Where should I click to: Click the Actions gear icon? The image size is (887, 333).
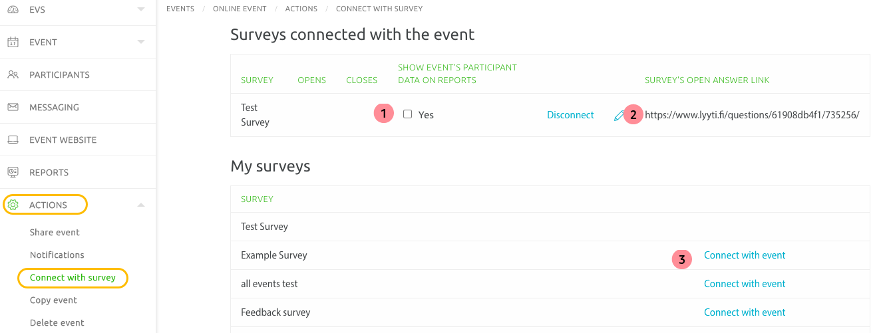coord(13,205)
